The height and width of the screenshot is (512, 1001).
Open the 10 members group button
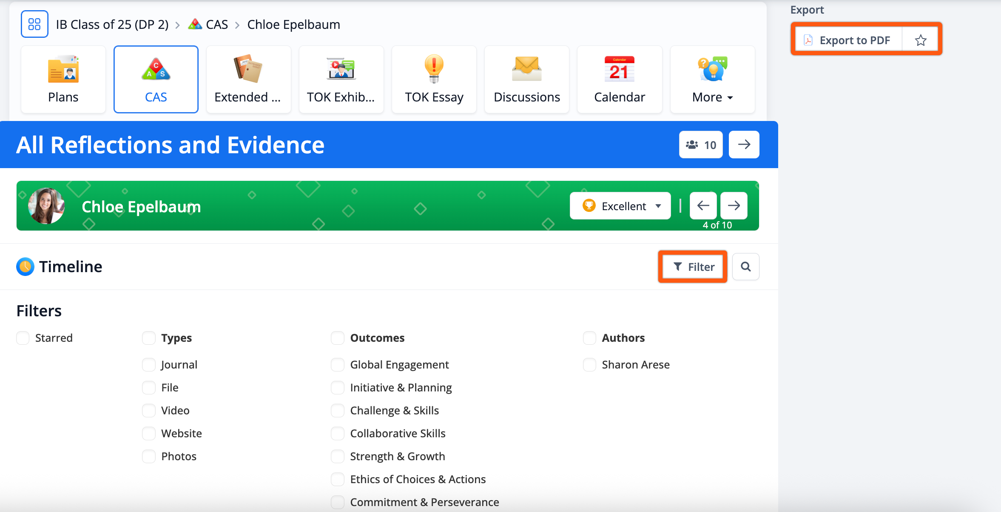pos(701,145)
